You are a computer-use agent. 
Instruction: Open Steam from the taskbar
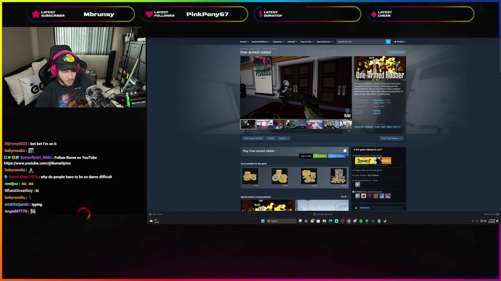coord(385,221)
